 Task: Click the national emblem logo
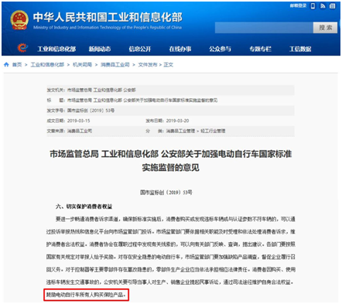pyautogui.click(x=19, y=20)
